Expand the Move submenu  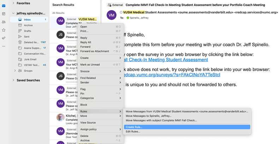[101, 116]
